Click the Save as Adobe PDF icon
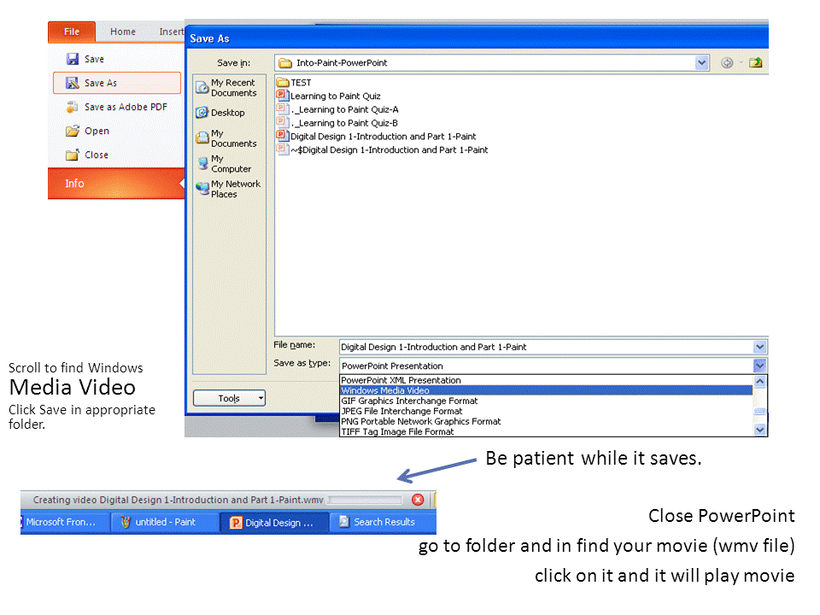This screenshot has height=615, width=820. click(x=72, y=107)
